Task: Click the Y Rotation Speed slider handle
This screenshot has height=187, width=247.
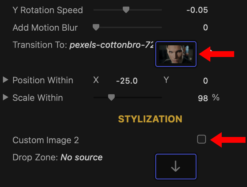Action: click(x=126, y=10)
